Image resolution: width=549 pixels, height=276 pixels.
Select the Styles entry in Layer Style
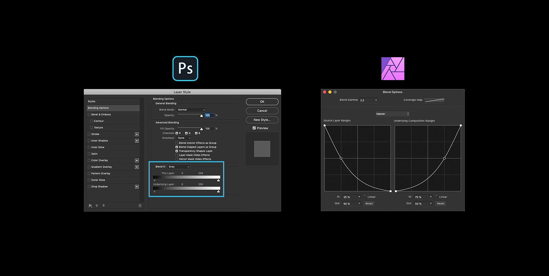(x=113, y=102)
